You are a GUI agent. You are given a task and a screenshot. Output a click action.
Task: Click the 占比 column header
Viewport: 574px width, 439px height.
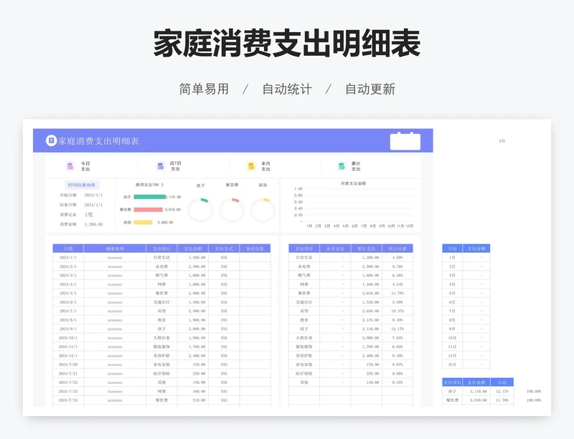[x=502, y=382]
